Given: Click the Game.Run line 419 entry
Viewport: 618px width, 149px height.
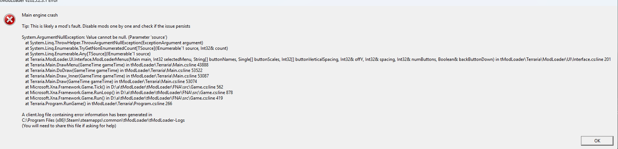Looking at the screenshot, I should (x=124, y=98).
